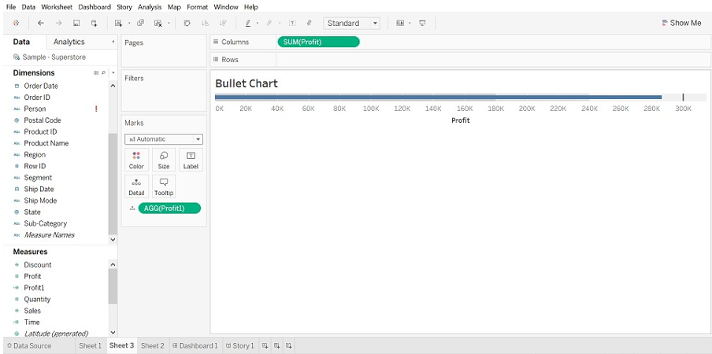Select the Highlight pen icon
The image size is (712, 354).
pos(248,23)
